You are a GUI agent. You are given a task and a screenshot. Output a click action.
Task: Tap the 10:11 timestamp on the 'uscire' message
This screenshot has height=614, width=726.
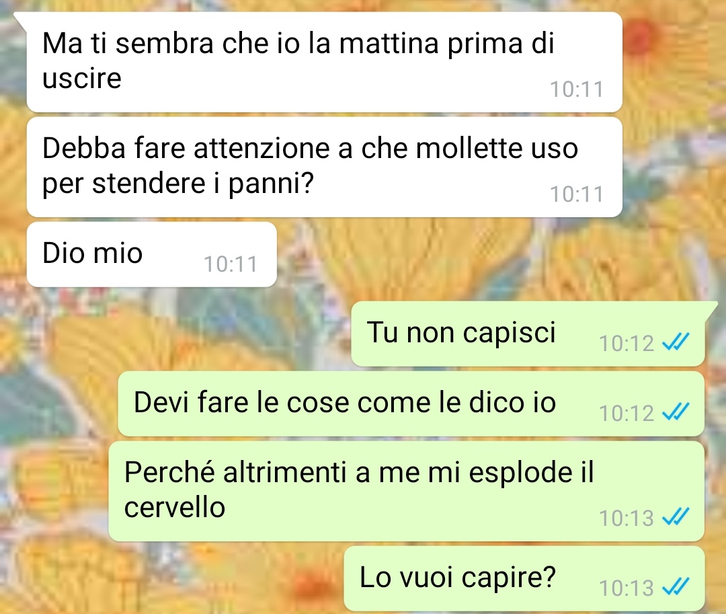577,89
